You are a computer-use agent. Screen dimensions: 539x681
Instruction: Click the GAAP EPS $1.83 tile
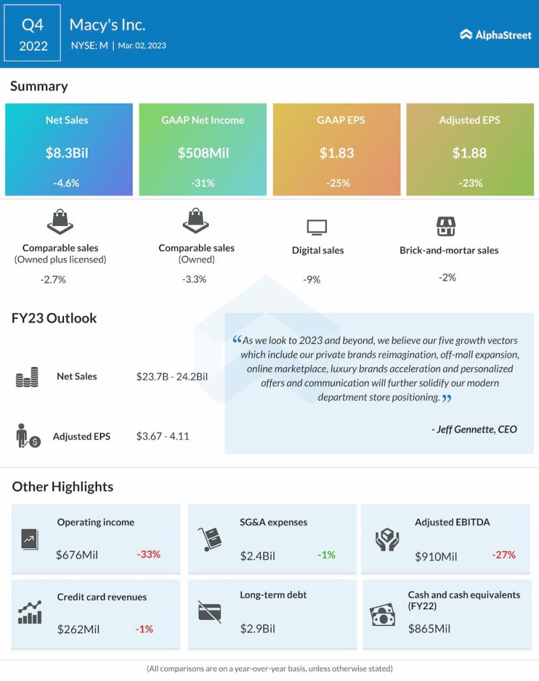[x=337, y=150]
